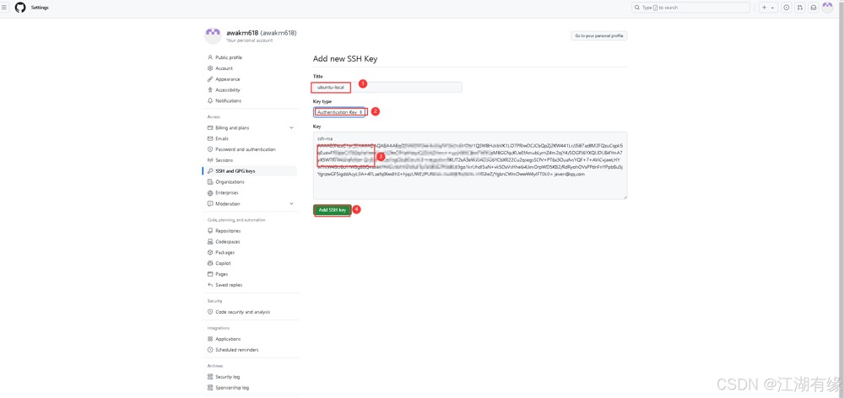
Task: Open Notifications settings
Action: (228, 100)
